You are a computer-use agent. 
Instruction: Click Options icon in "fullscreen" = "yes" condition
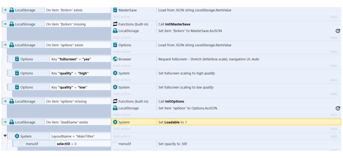(x=17, y=59)
